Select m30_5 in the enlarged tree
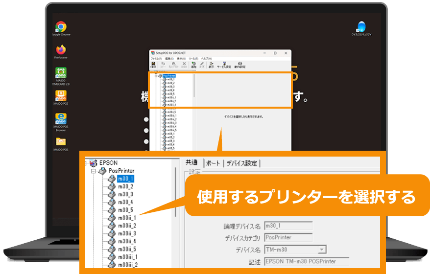The width and height of the screenshot is (431, 274). click(125, 210)
